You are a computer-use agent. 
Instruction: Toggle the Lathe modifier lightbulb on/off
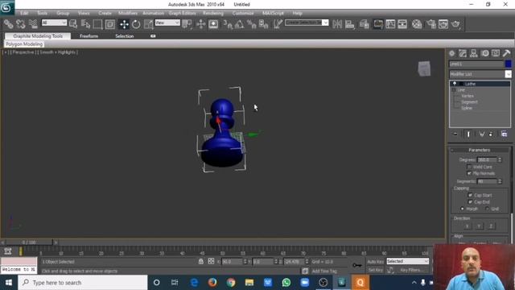coord(455,84)
